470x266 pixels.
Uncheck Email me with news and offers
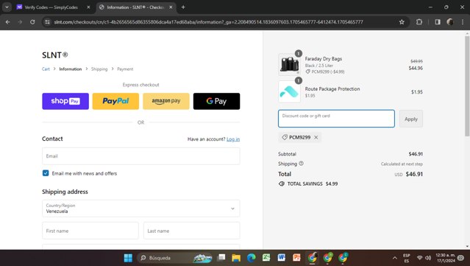46,173
